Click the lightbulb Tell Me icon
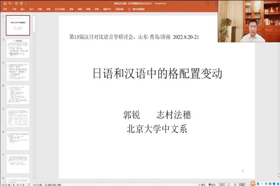The height and width of the screenshot is (186, 280). click(129, 9)
